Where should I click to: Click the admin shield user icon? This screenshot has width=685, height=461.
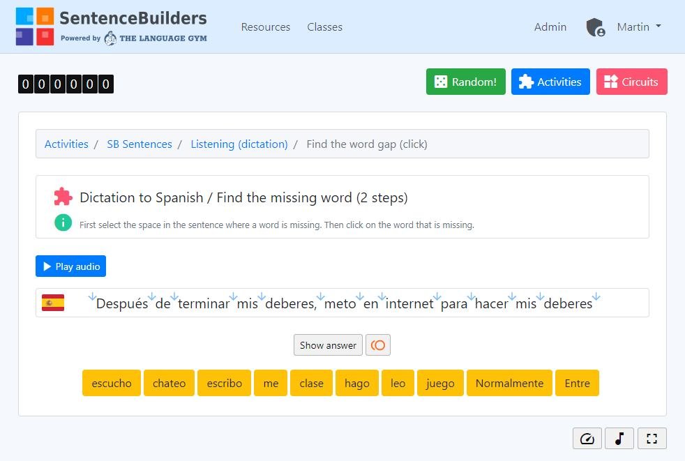click(596, 27)
